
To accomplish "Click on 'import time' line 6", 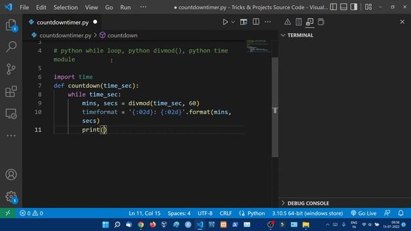I will click(73, 77).
